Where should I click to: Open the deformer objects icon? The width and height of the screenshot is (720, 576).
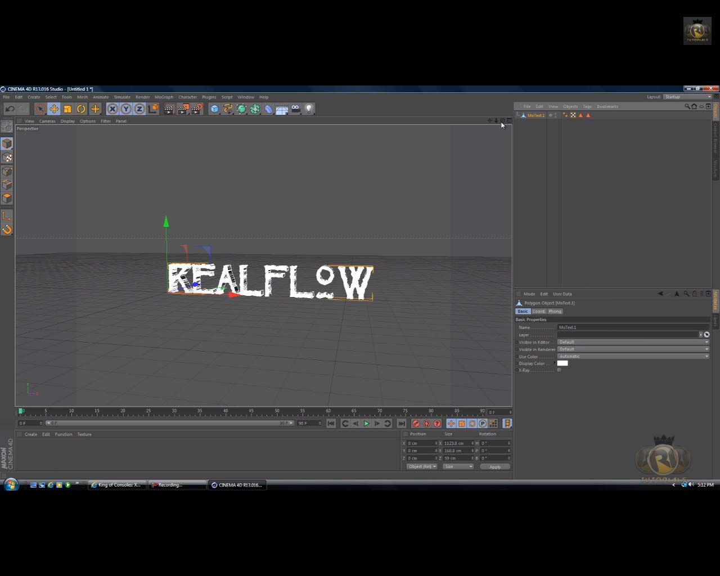click(268, 109)
